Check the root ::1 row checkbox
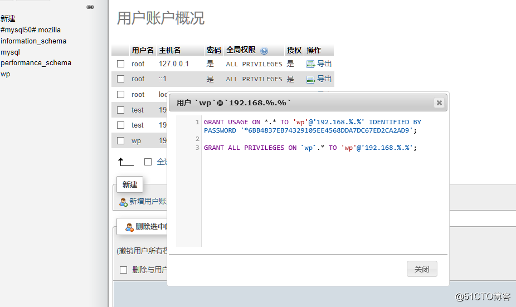The width and height of the screenshot is (516, 307). [x=121, y=79]
